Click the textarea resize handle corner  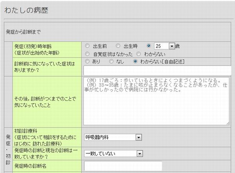(x=228, y=123)
